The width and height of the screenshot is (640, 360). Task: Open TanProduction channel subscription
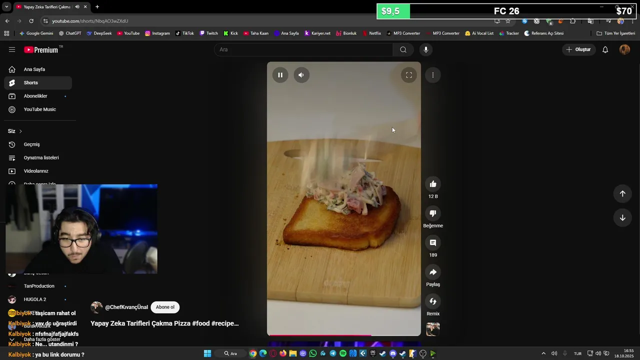pyautogui.click(x=38, y=286)
